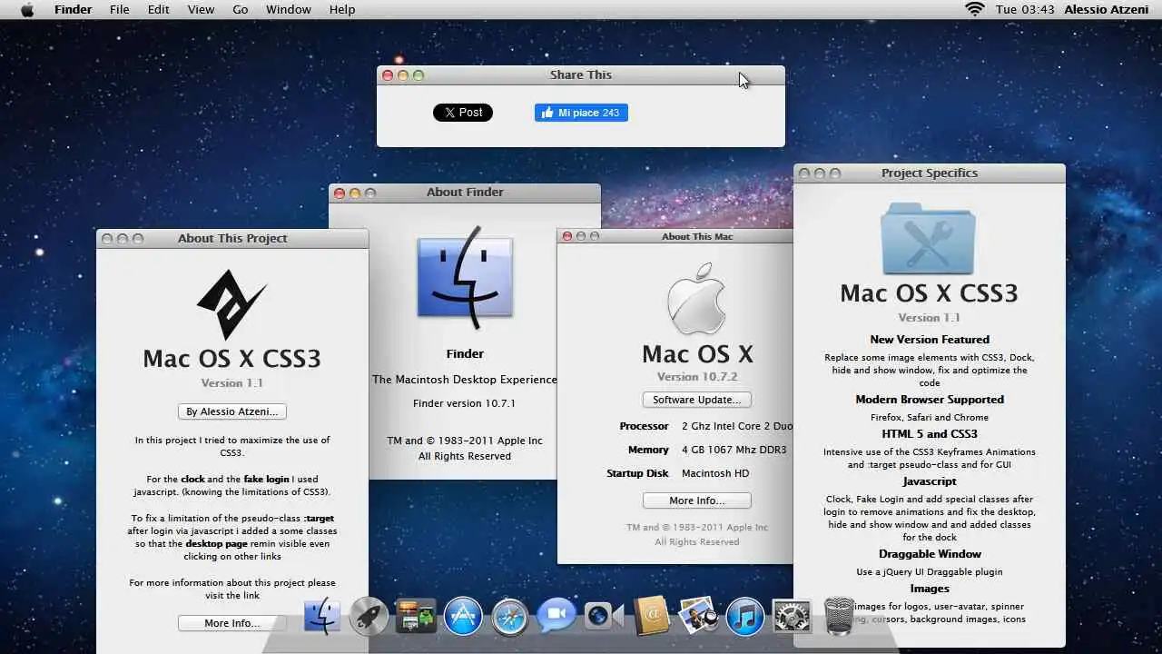
Task: Open the Help menu
Action: [x=342, y=9]
